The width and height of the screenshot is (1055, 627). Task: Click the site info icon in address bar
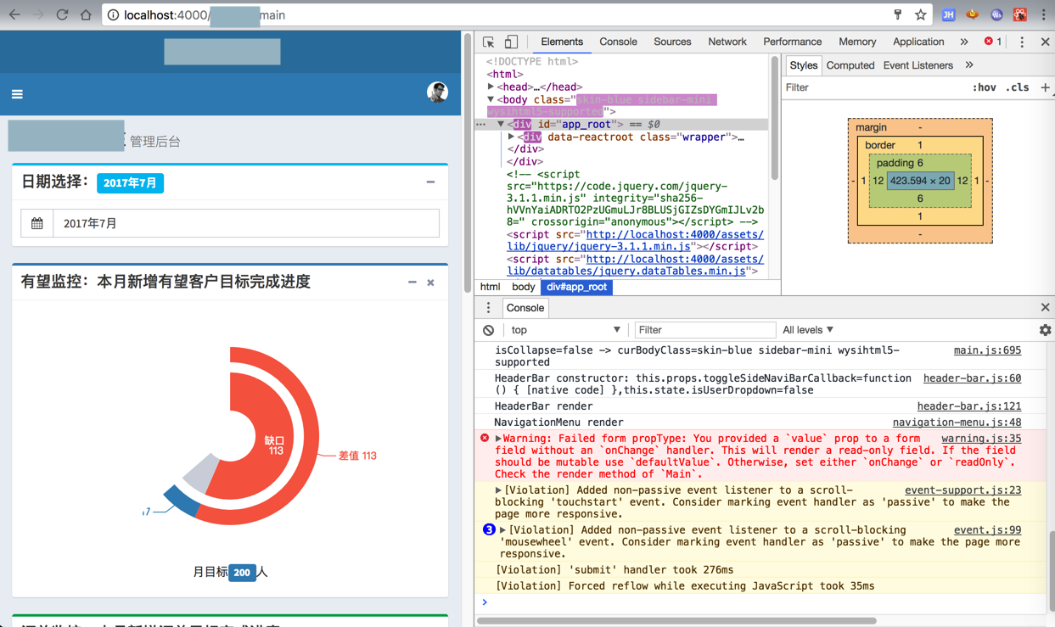click(x=113, y=14)
